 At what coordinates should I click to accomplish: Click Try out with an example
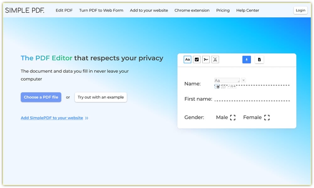click(x=100, y=97)
